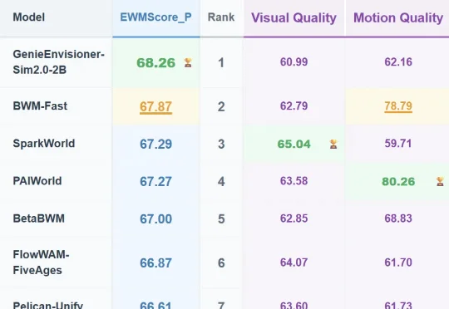Click the trophy icon beside 65.04
This screenshot has width=449, height=309.
click(333, 144)
